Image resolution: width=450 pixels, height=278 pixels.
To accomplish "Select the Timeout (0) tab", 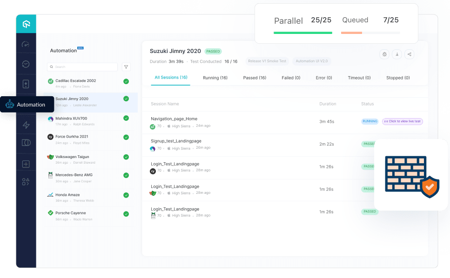I will tap(359, 78).
